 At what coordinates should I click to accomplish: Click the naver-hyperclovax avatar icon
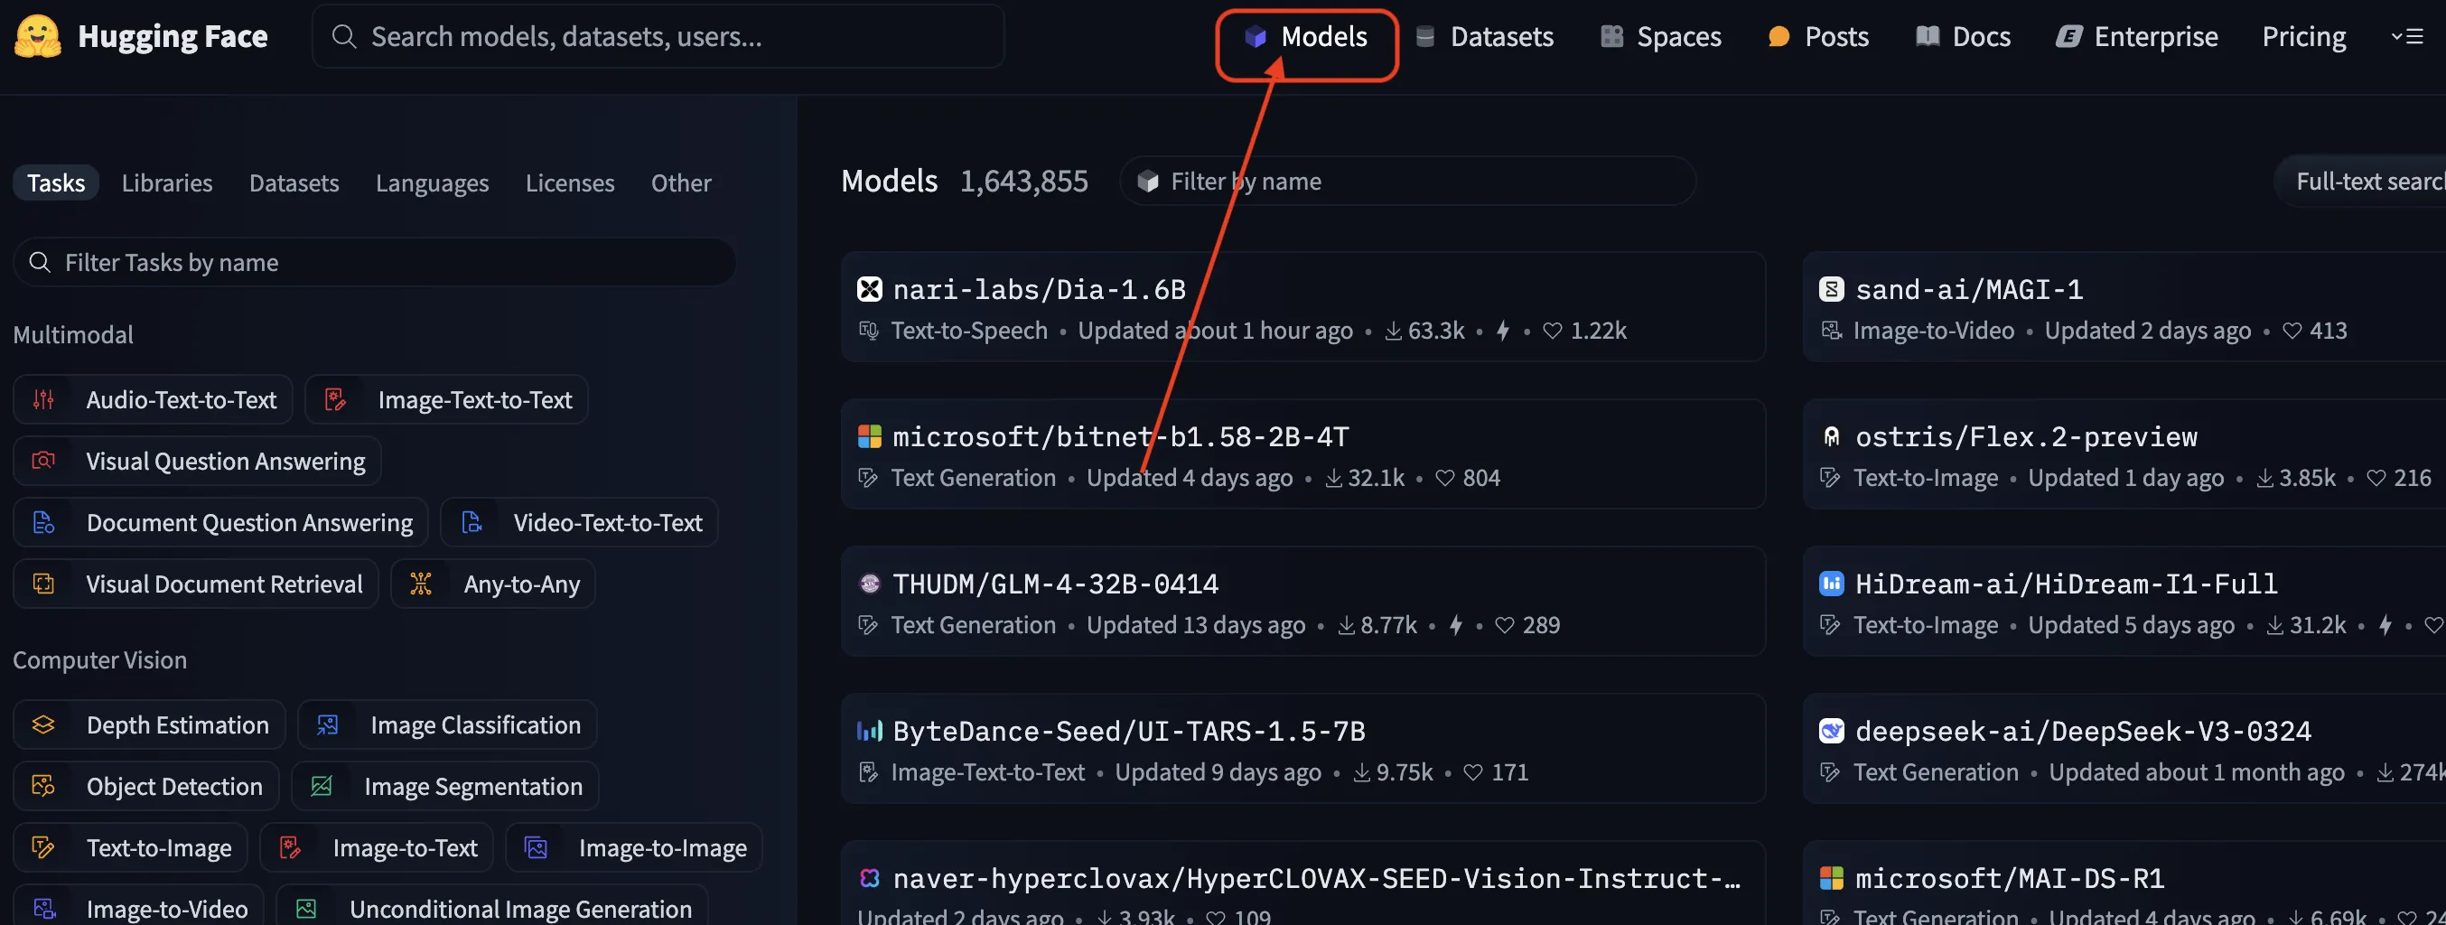click(x=869, y=877)
